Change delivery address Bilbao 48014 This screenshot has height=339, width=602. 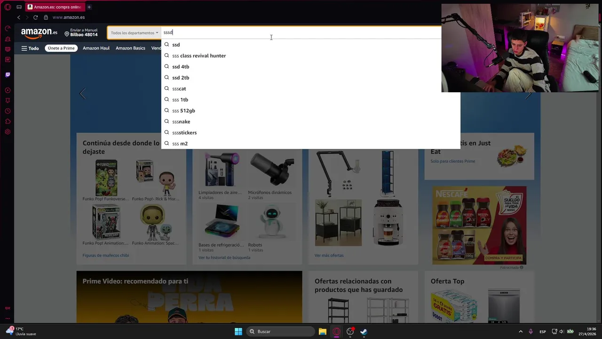(x=81, y=32)
